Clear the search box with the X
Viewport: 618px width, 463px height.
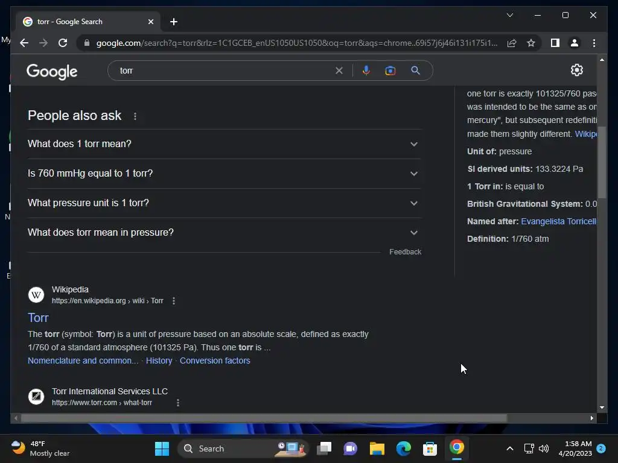click(x=339, y=71)
